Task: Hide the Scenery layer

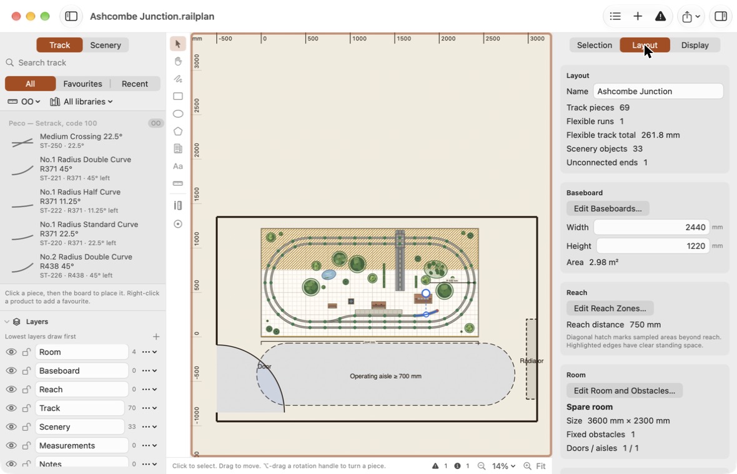Action: [11, 427]
